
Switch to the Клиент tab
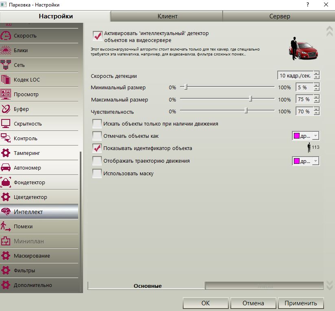click(167, 16)
